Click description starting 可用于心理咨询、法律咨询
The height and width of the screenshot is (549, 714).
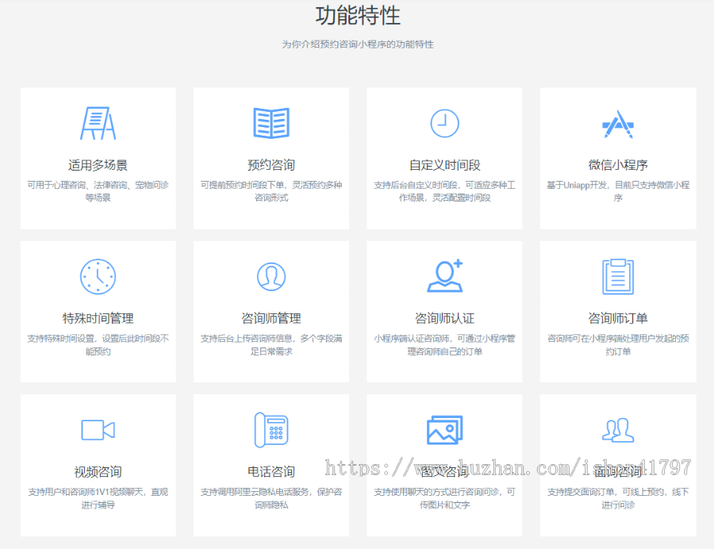98,191
